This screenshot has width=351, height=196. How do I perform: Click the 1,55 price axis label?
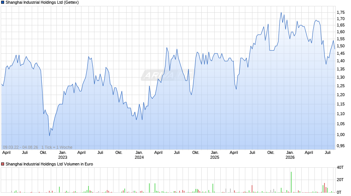[341, 39]
